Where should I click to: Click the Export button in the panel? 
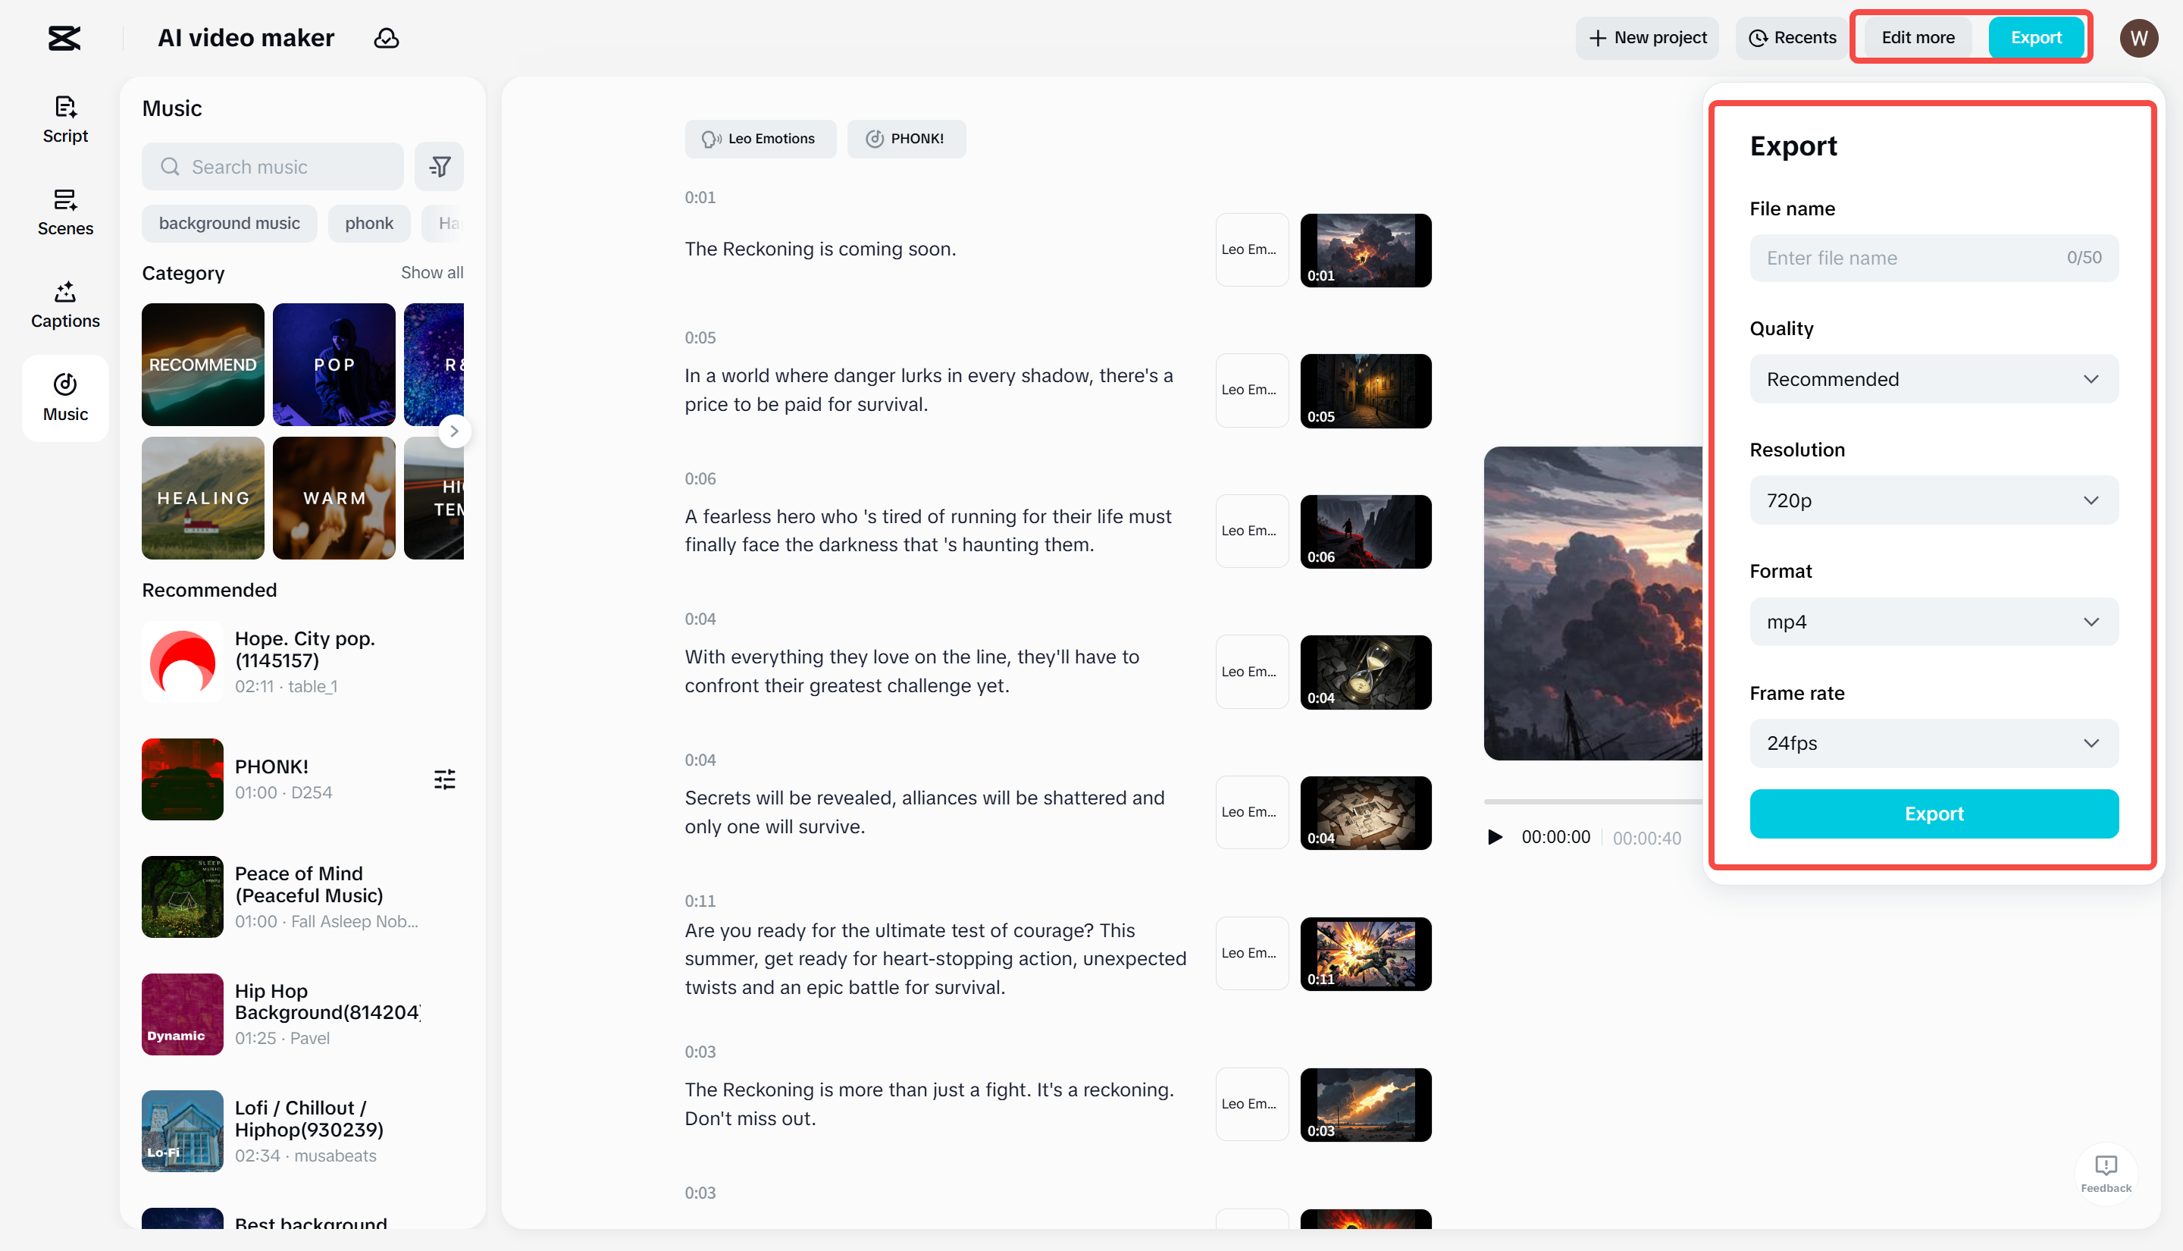(1932, 814)
